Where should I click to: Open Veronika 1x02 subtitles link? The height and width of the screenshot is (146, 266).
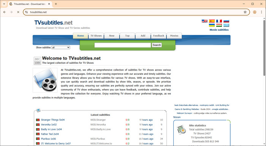coord(49,124)
